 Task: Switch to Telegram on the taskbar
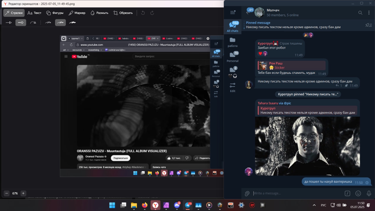click(x=187, y=205)
